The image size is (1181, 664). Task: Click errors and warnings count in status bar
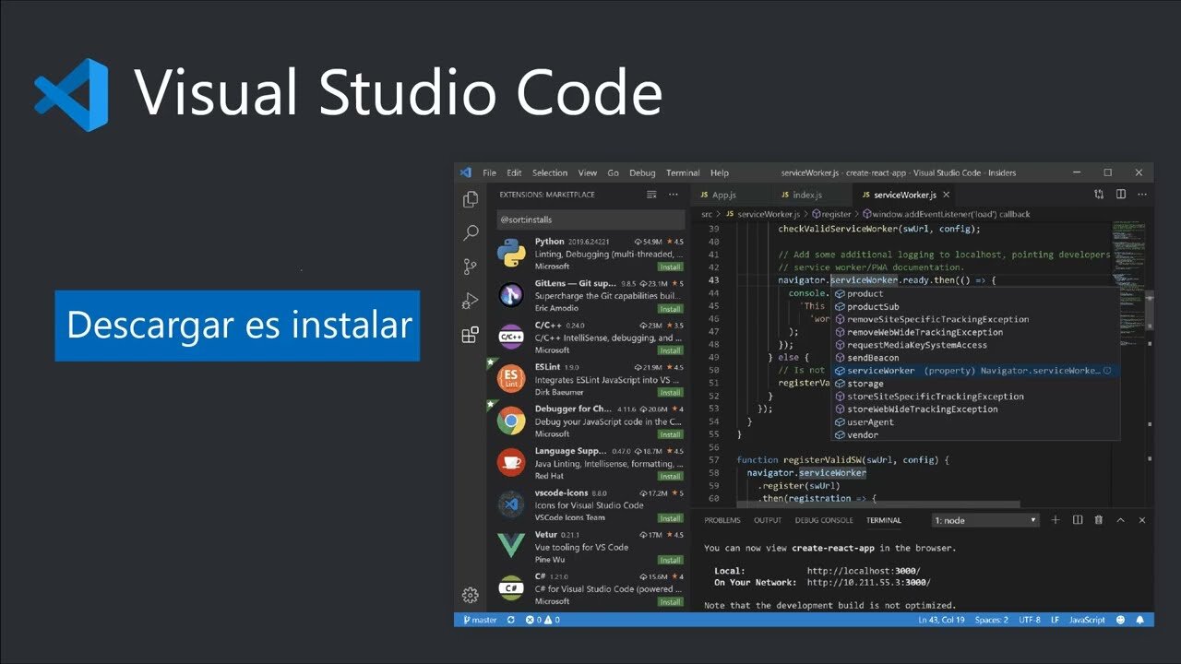click(x=542, y=620)
